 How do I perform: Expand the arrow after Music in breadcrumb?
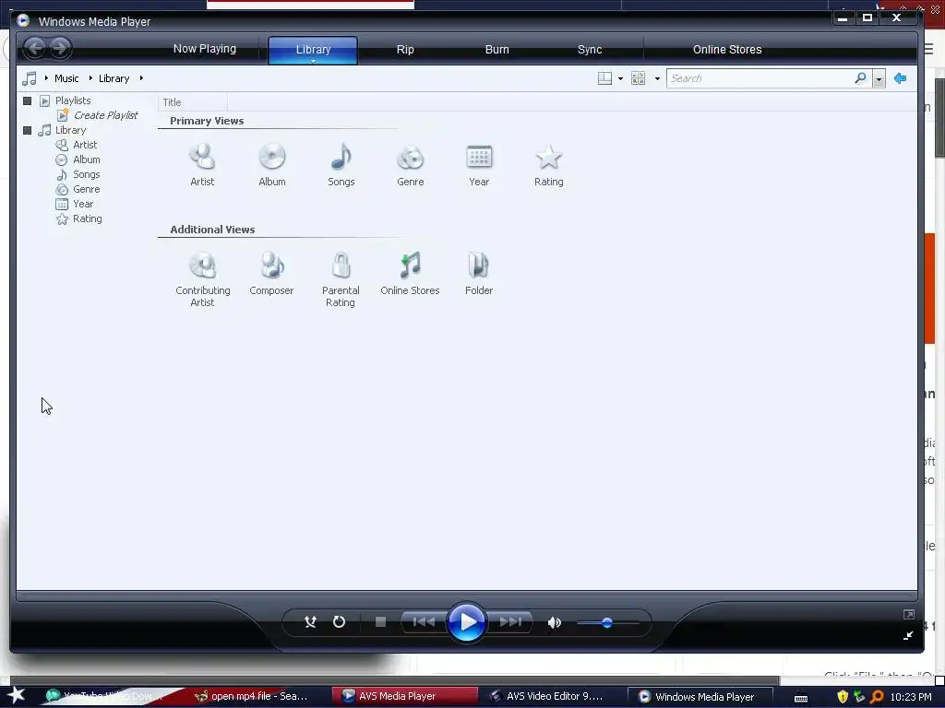(90, 78)
